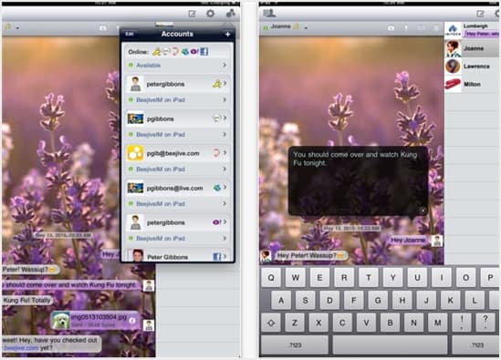Tap MSN globe icon on pgibbons@live.com row

click(217, 188)
